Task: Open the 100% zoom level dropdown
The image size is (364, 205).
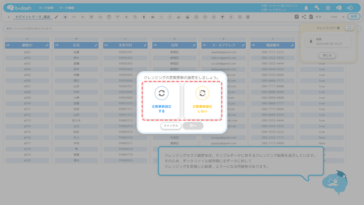Action: click(334, 17)
